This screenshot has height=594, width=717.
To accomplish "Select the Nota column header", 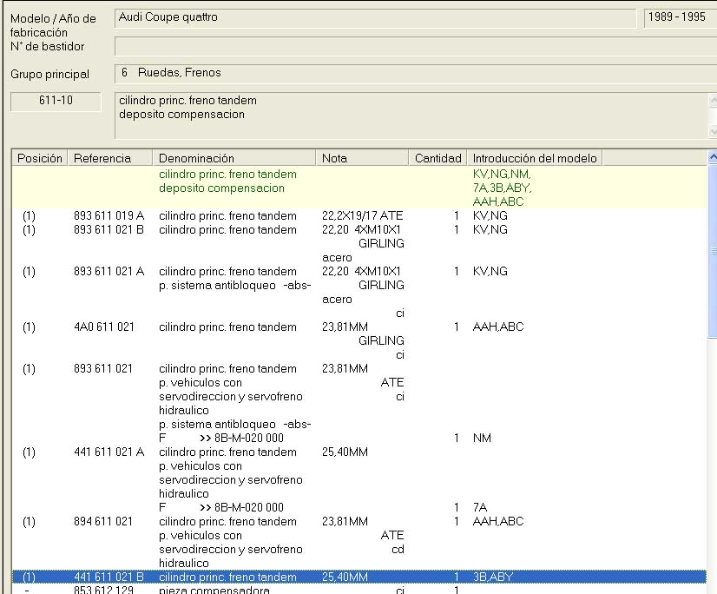I will (x=362, y=158).
